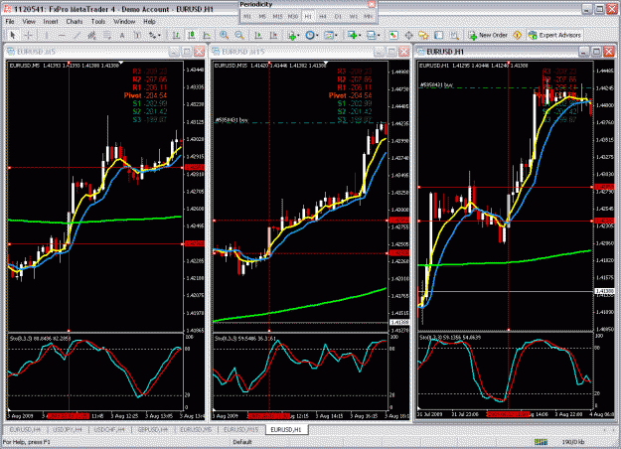Image resolution: width=621 pixels, height=449 pixels.
Task: Click the New Chart icon
Action: (352, 35)
